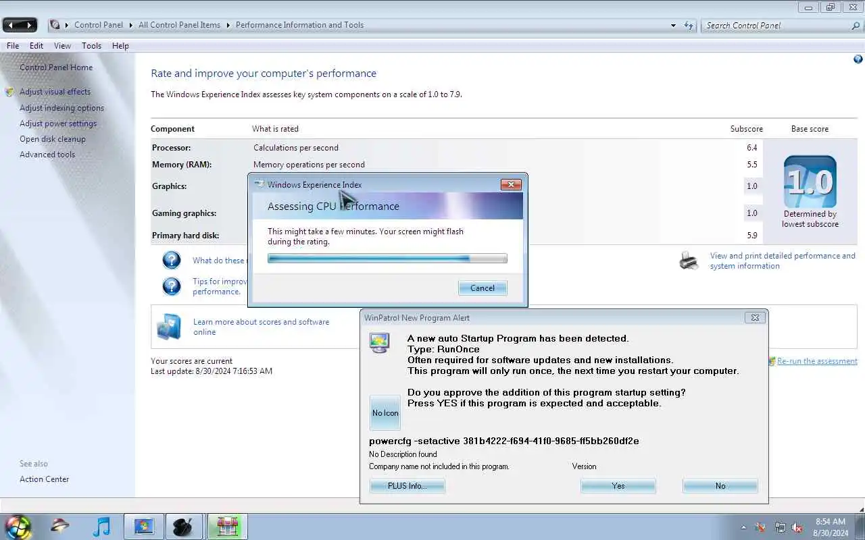Click the powercfg -setactive command text

[504, 441]
